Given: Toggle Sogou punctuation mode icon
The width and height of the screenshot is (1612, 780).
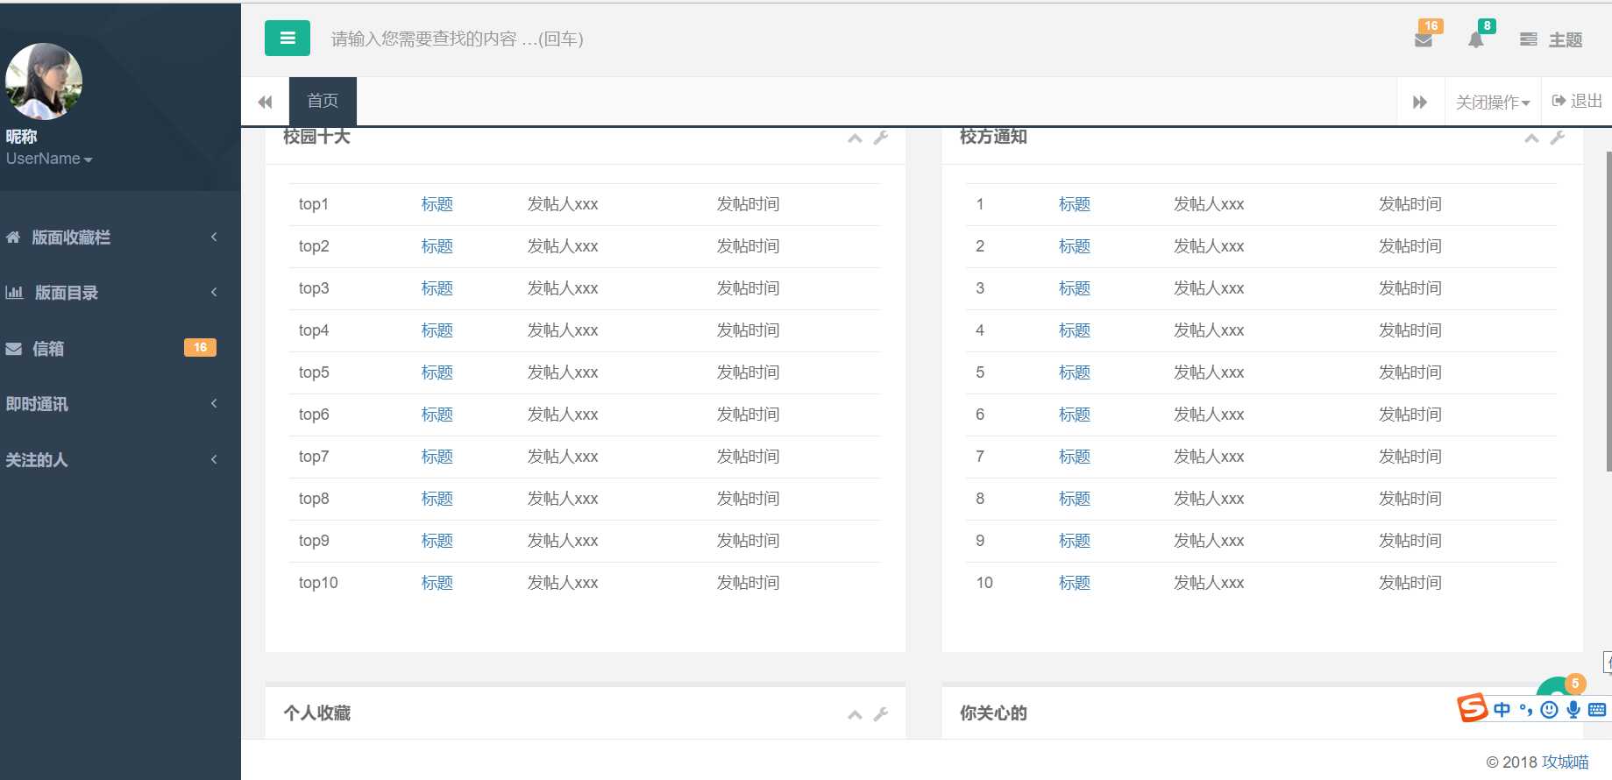Looking at the screenshot, I should [x=1526, y=709].
